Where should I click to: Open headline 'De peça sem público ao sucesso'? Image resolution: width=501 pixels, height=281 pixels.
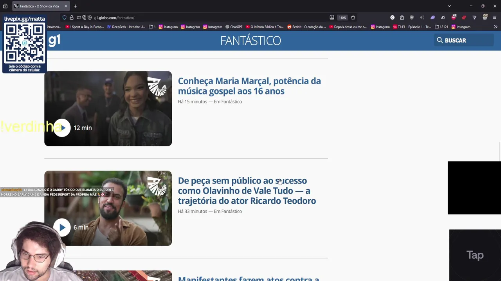(x=247, y=191)
